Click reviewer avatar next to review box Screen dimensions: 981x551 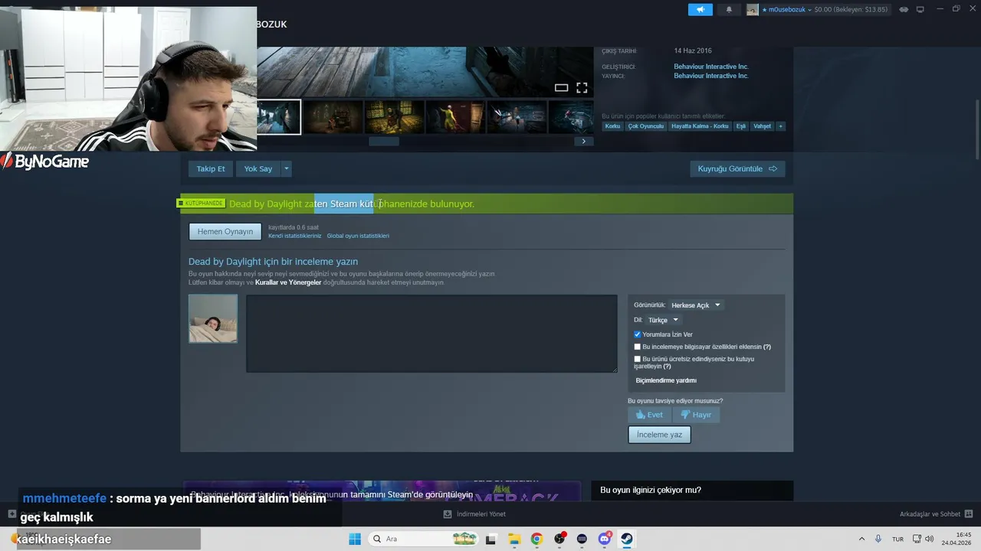[213, 318]
